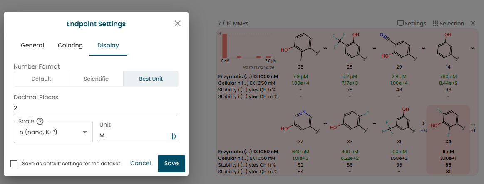484x184 pixels.
Task: Select the Display tab
Action: pyautogui.click(x=108, y=46)
